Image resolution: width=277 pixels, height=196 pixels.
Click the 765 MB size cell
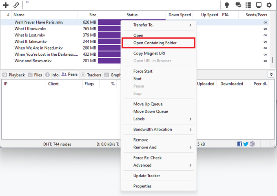point(89,28)
